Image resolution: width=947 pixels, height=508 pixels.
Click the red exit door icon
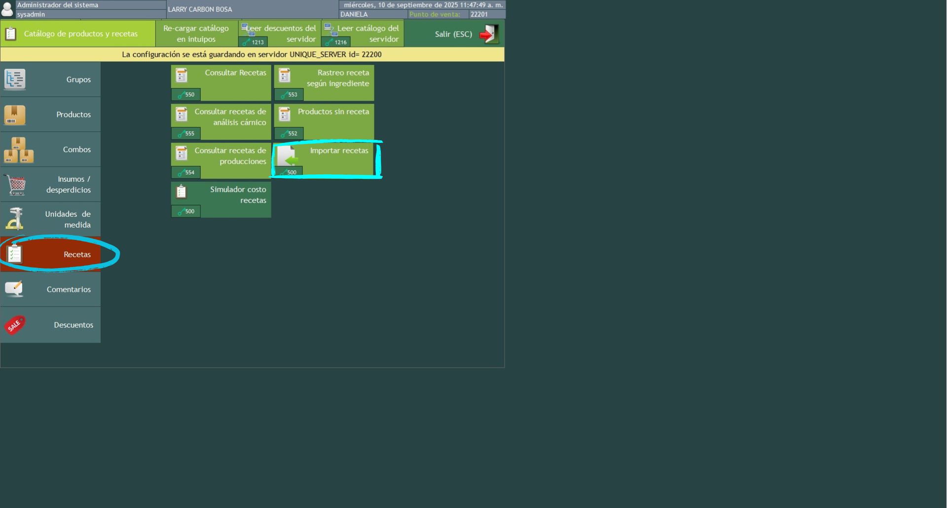[x=488, y=34]
